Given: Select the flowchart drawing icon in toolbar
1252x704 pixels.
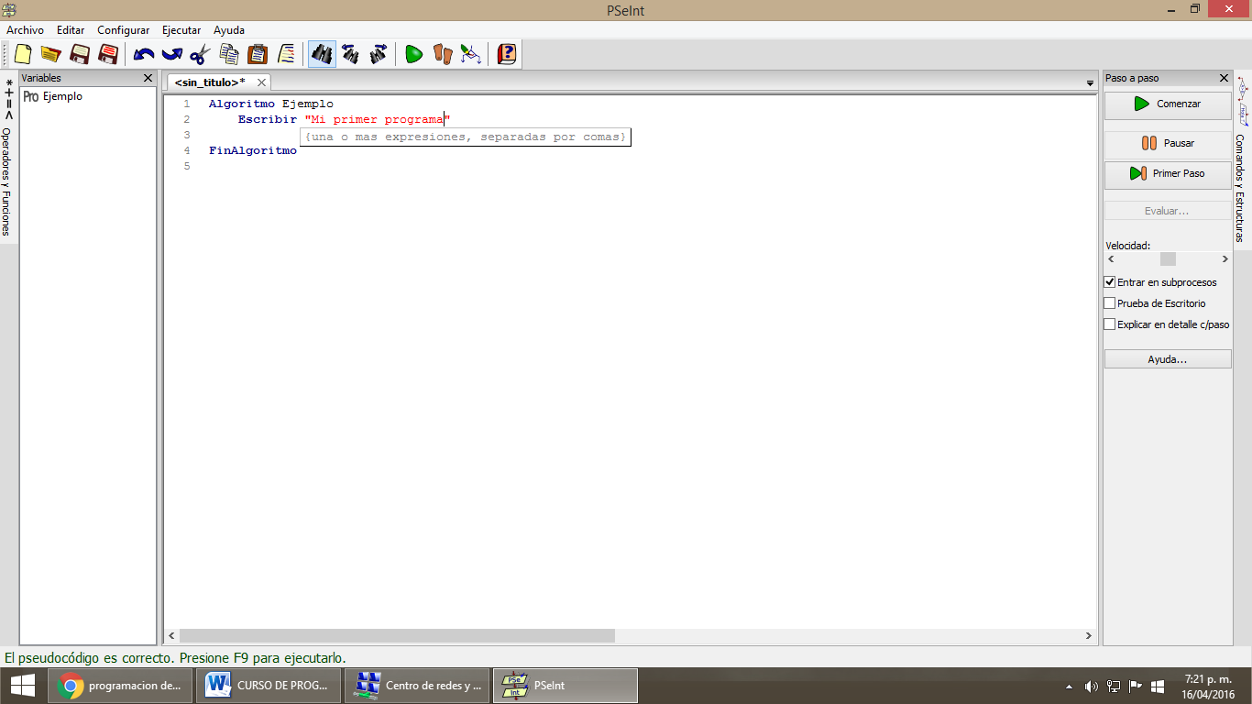Looking at the screenshot, I should pyautogui.click(x=471, y=54).
